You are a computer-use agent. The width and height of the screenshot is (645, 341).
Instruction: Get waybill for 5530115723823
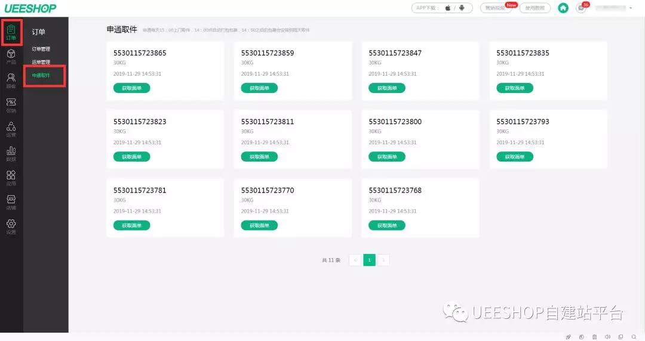131,157
